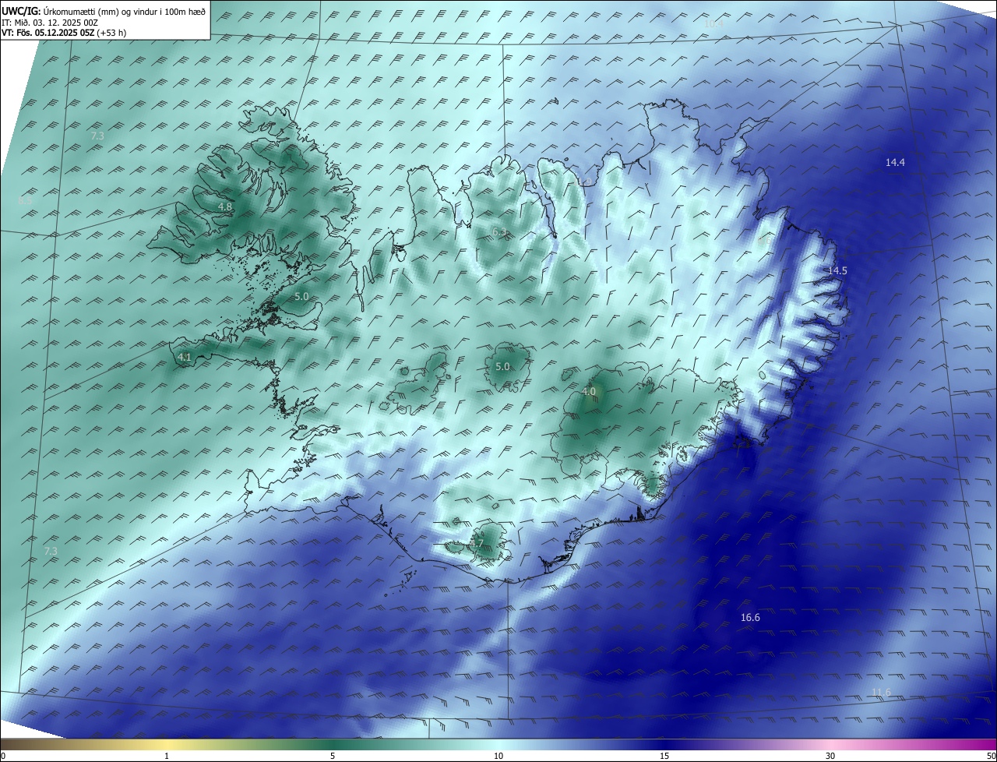The image size is (997, 762).
Task: Click the 5.0 value inside Hofsjökull glacier outline
Action: (502, 367)
